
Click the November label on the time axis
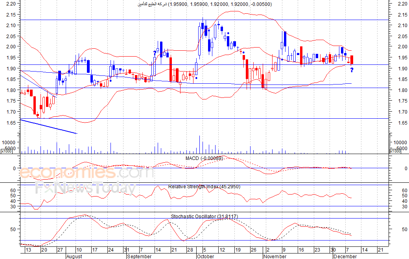[x=275, y=256]
